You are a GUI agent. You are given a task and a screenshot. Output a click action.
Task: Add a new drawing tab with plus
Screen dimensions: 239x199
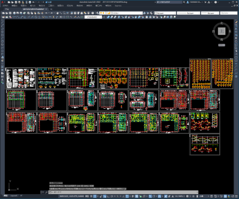(x=51, y=9)
